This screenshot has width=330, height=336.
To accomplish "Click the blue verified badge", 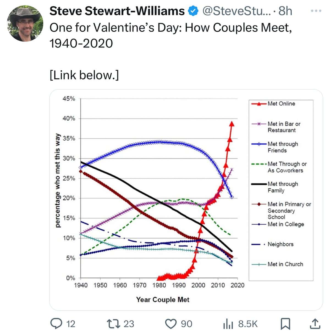I will [x=193, y=11].
